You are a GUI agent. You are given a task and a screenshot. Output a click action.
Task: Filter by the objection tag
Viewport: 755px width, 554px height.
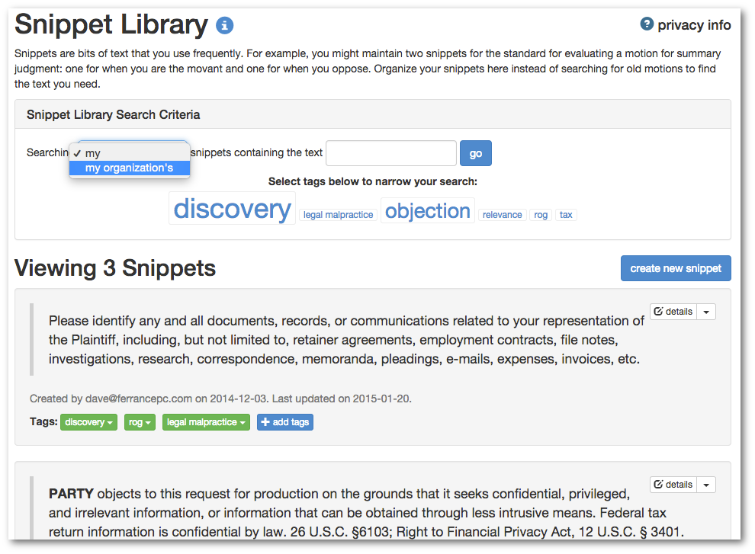pyautogui.click(x=428, y=211)
